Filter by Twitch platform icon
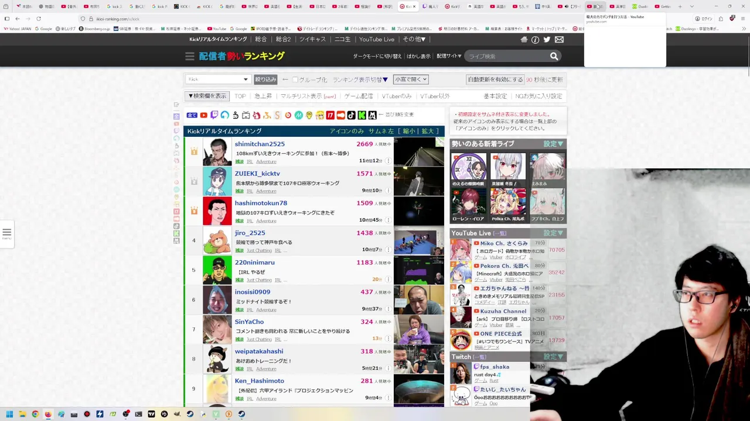 point(214,115)
